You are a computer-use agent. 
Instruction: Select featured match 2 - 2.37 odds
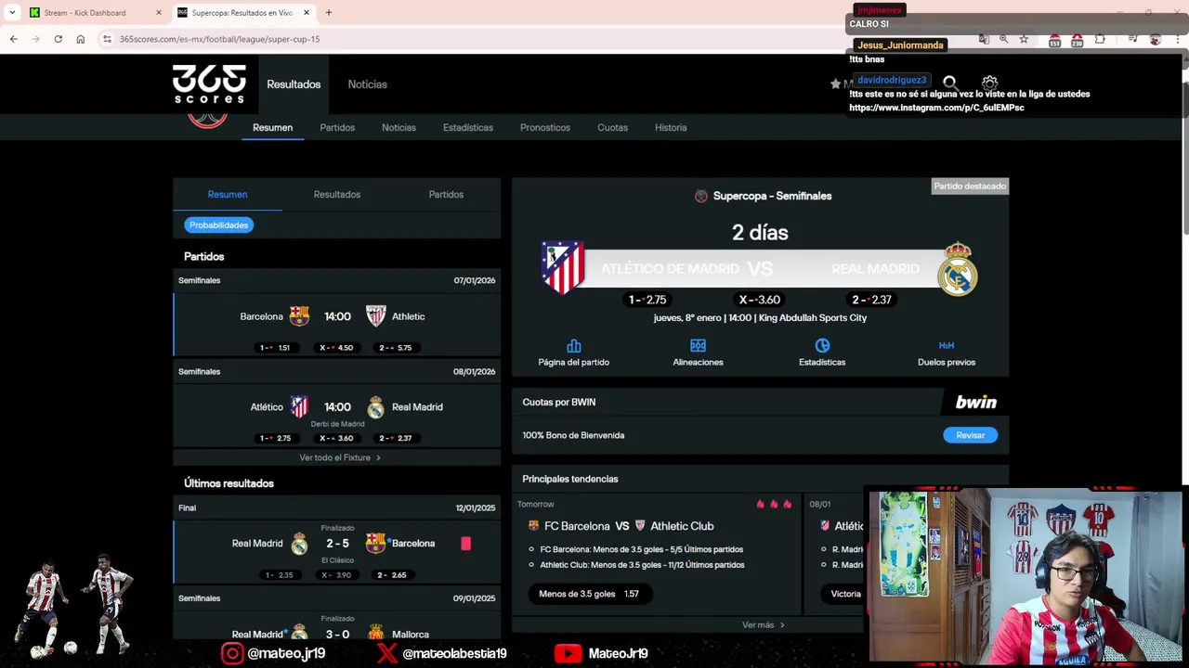[871, 300]
